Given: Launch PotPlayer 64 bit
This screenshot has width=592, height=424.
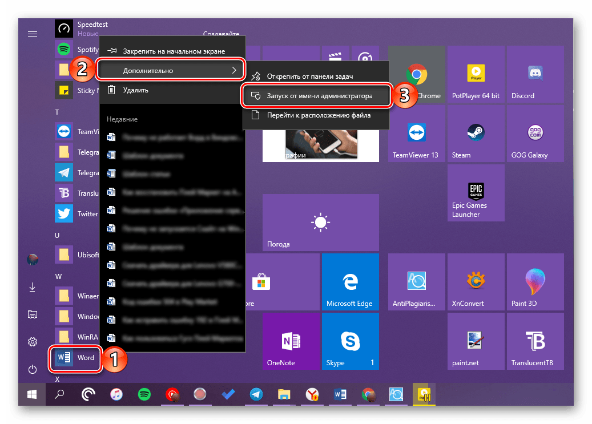Looking at the screenshot, I should click(x=476, y=74).
